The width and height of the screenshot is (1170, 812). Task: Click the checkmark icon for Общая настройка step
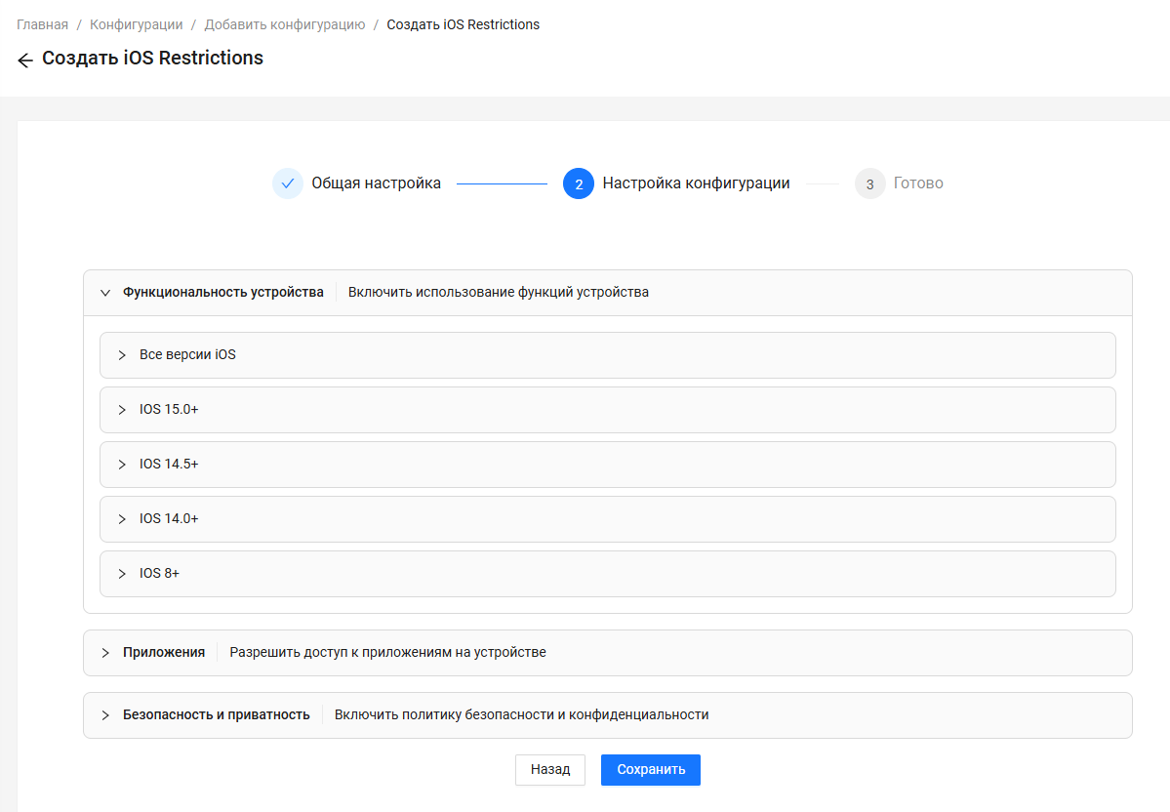pos(288,183)
